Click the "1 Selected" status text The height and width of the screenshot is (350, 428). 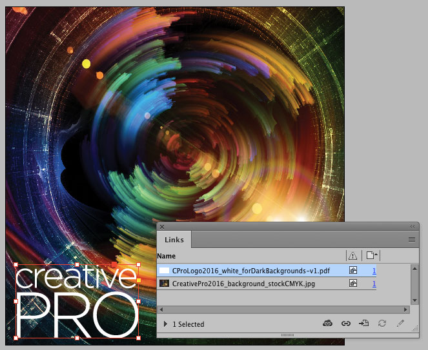tap(189, 324)
